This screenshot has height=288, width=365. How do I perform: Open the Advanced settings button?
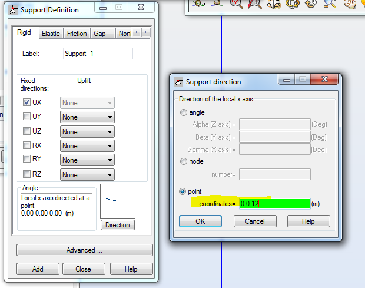coord(85,250)
